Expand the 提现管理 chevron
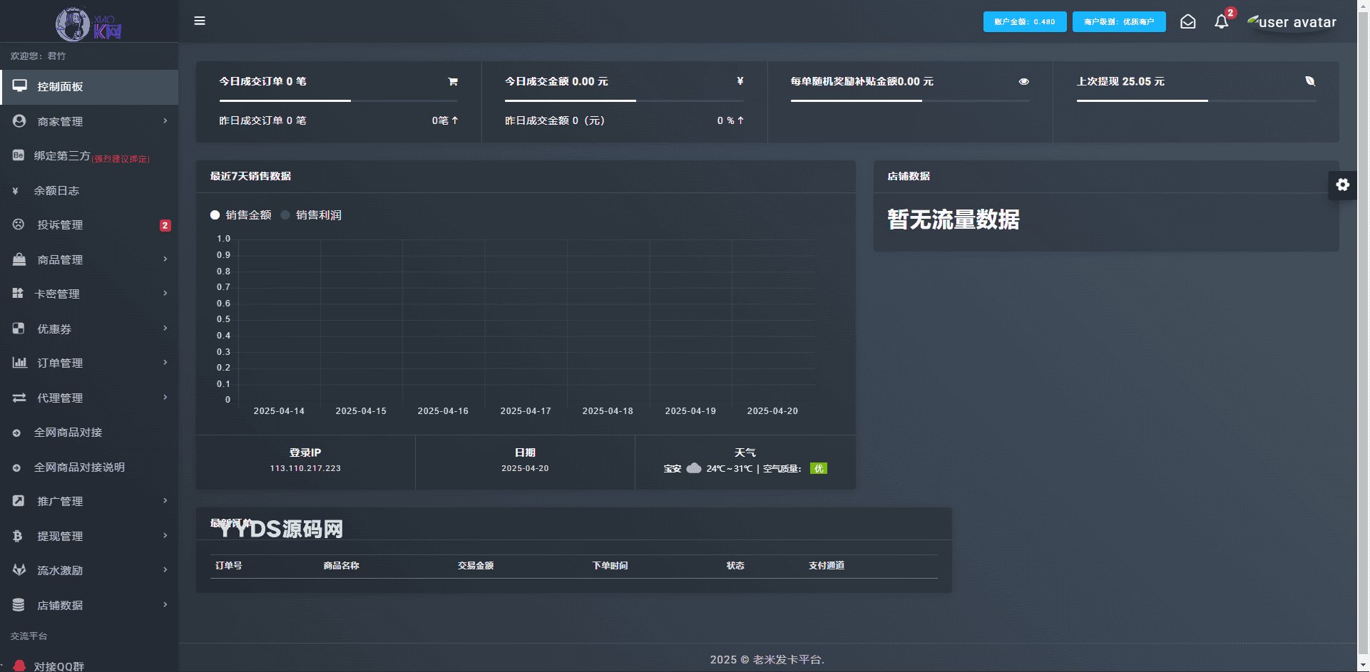This screenshot has height=672, width=1370. pos(165,535)
